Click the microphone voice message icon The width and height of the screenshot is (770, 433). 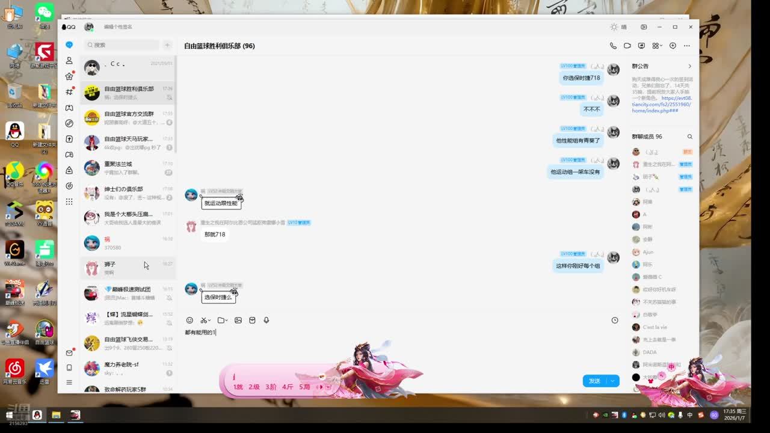pyautogui.click(x=266, y=321)
